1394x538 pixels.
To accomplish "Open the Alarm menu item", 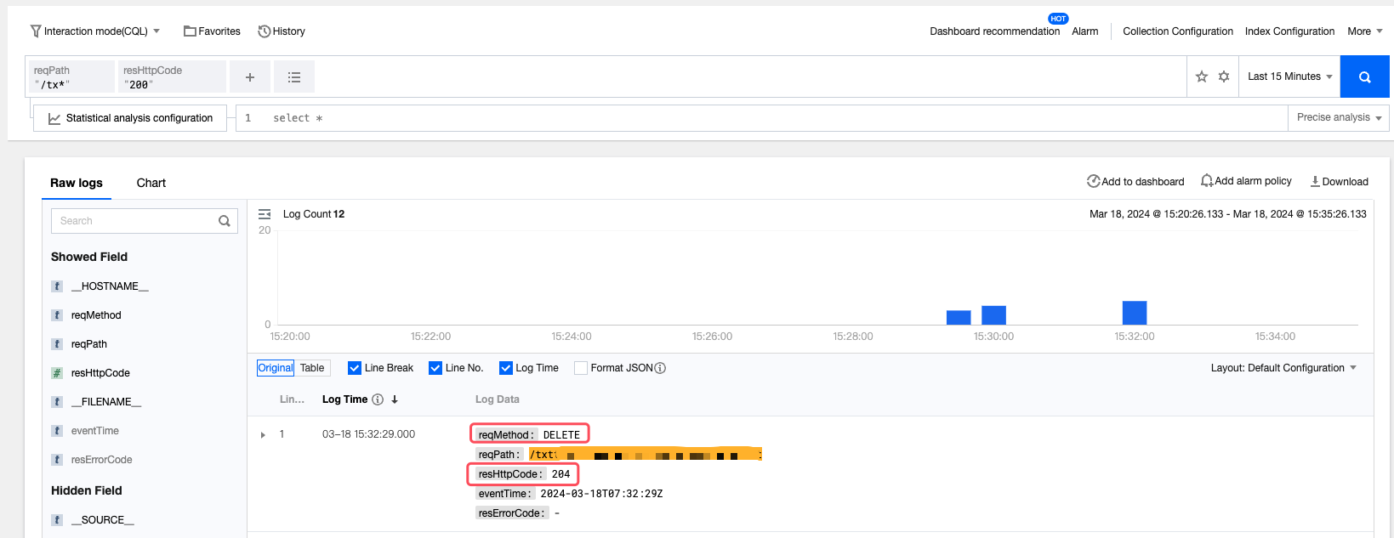I will tap(1084, 31).
